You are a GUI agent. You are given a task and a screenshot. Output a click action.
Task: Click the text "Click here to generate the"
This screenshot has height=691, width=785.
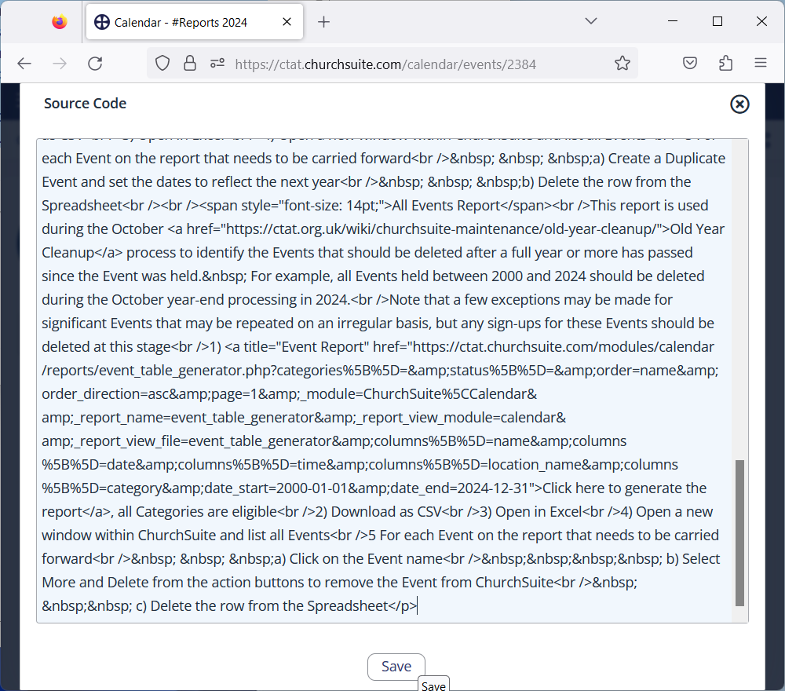pos(624,488)
